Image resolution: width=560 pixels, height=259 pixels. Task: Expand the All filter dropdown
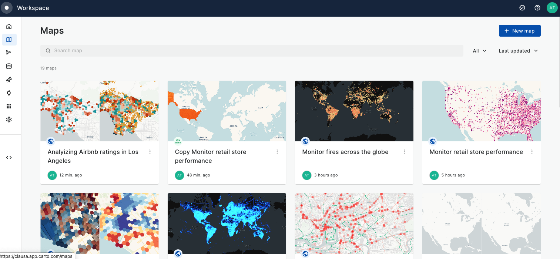point(479,51)
